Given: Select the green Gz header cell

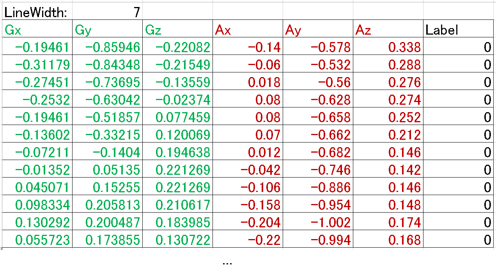Looking at the screenshot, I should (177, 30).
